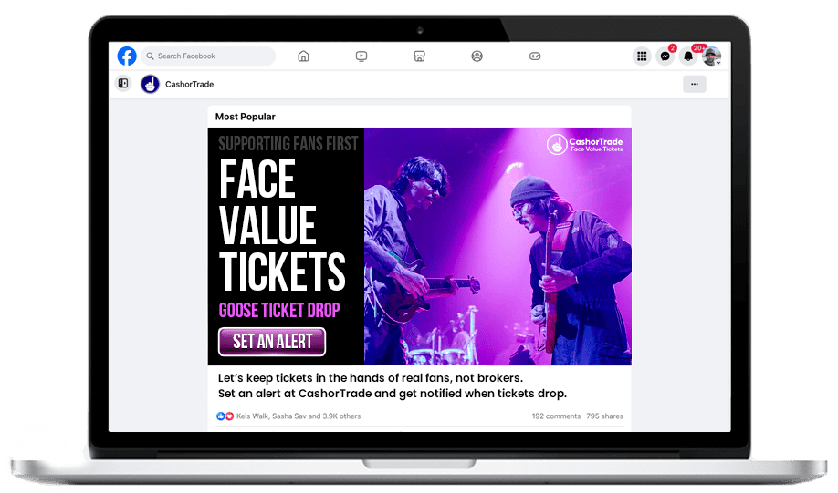The image size is (838, 493).
Task: Open the Groups icon in top navigation
Action: tap(477, 56)
